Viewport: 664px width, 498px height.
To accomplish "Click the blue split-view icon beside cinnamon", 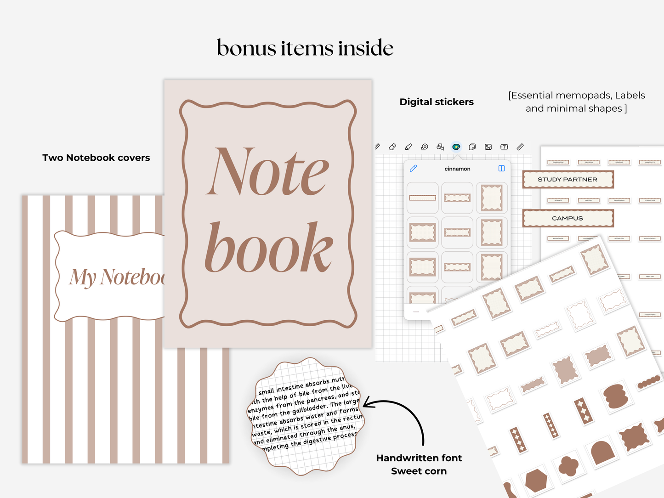I will pyautogui.click(x=501, y=169).
